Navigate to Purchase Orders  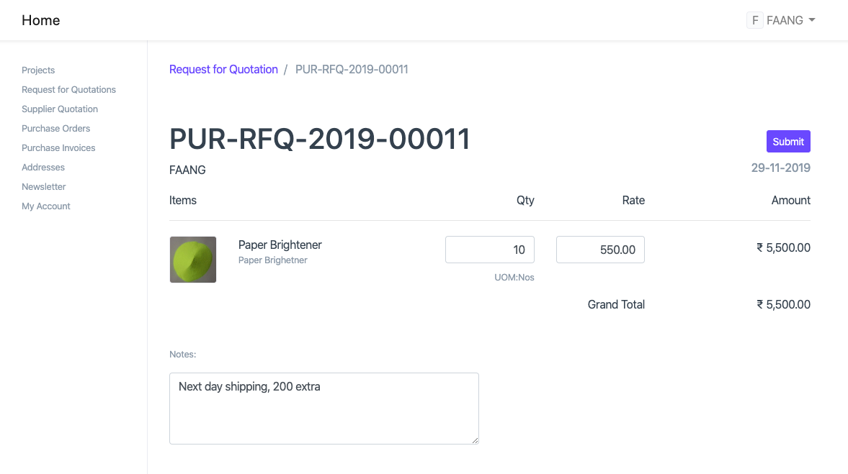tap(56, 128)
